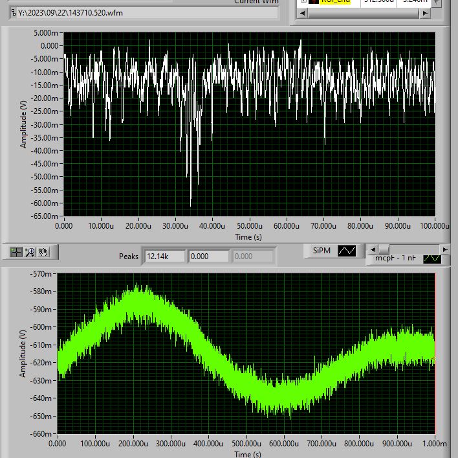Select the mcpF legend label
458x458 pixels.
395,258
